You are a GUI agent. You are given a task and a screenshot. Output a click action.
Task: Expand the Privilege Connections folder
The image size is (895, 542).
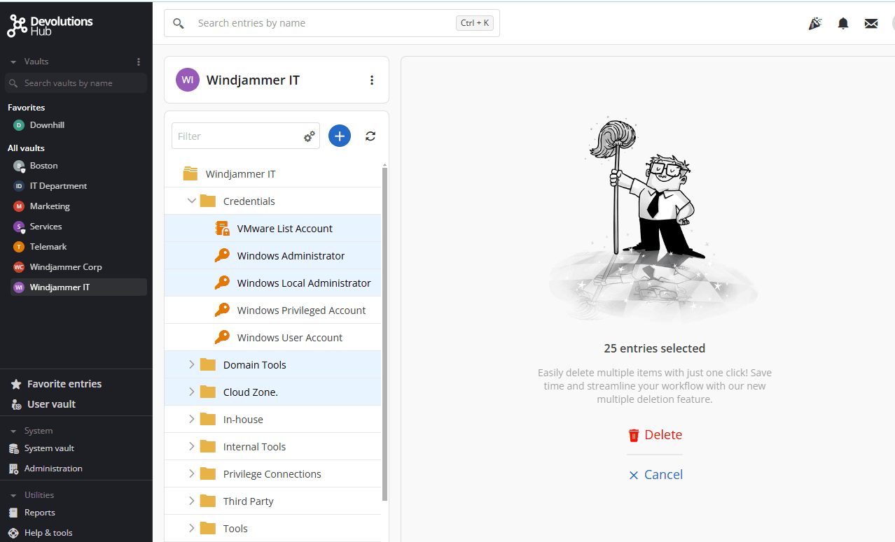point(192,474)
